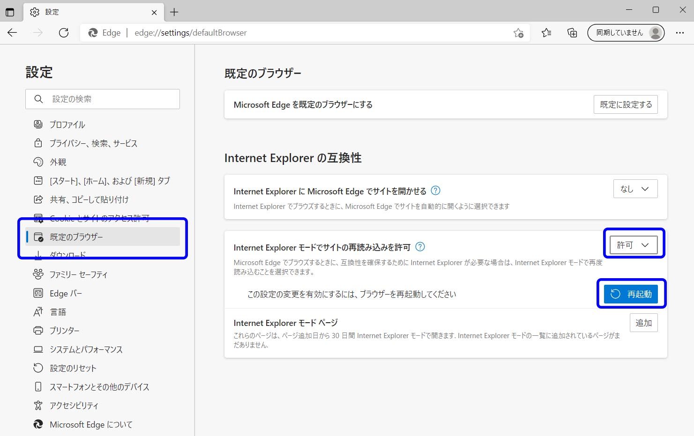Screen dimensions: 694x436
Task: Click the プリンター printer icon
Action: tap(38, 331)
